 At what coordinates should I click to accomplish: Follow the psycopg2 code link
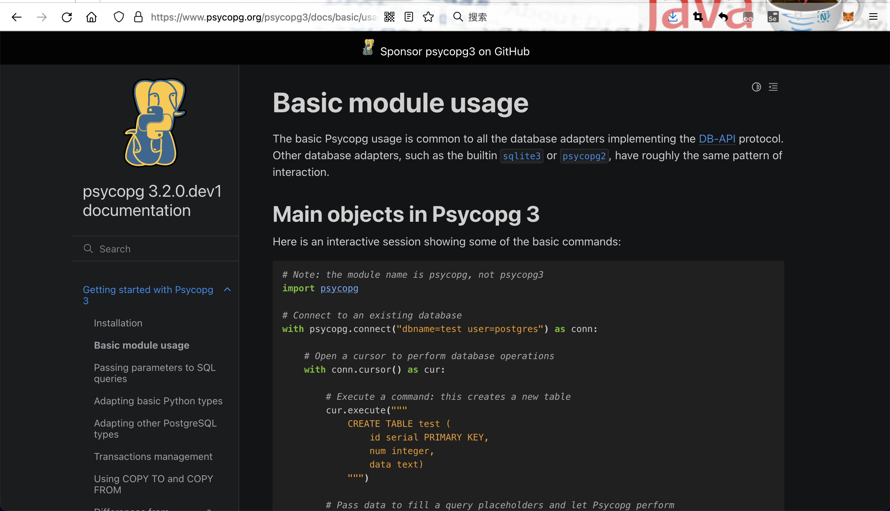[x=584, y=156]
